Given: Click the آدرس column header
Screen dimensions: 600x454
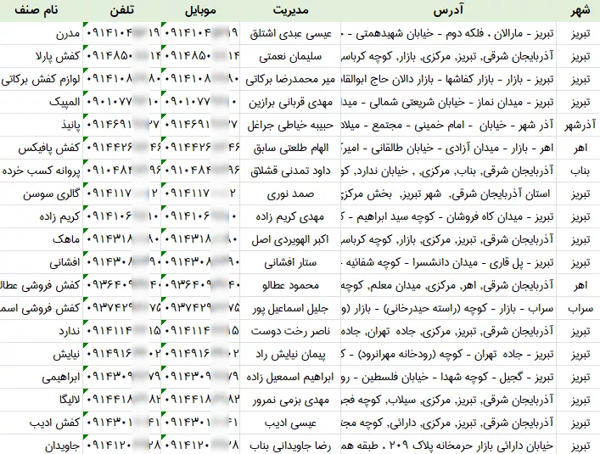Looking at the screenshot, I should (448, 11).
